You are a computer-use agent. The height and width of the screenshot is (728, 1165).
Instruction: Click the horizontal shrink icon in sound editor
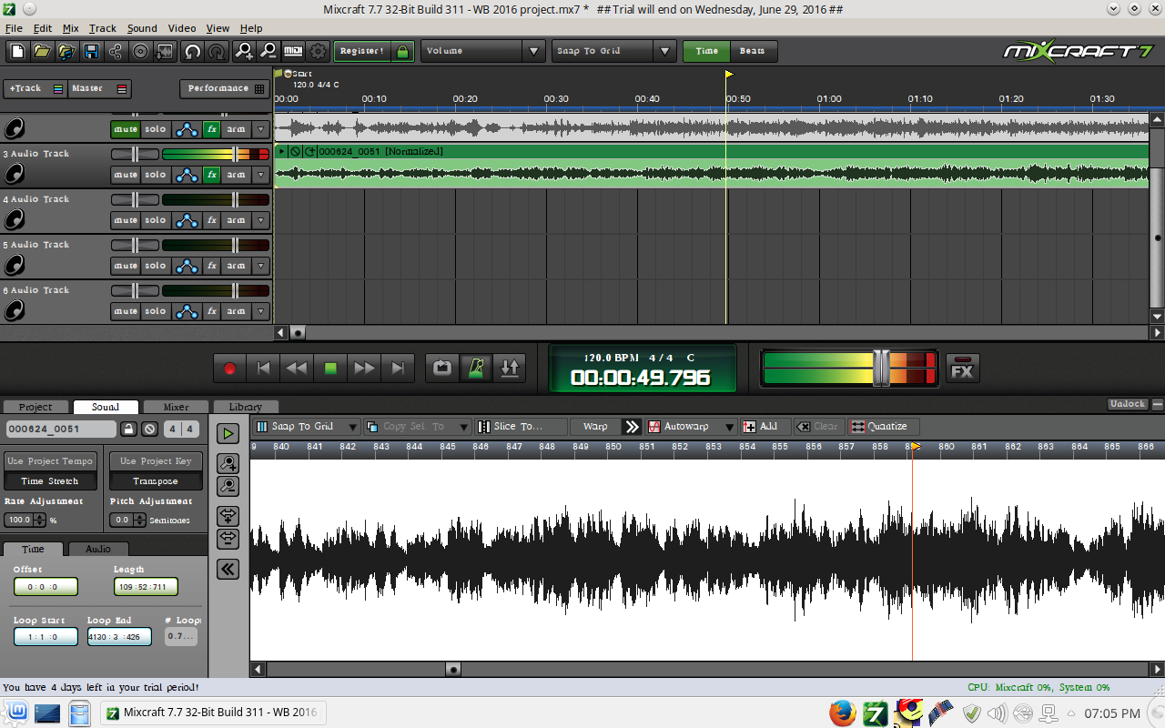click(x=228, y=539)
